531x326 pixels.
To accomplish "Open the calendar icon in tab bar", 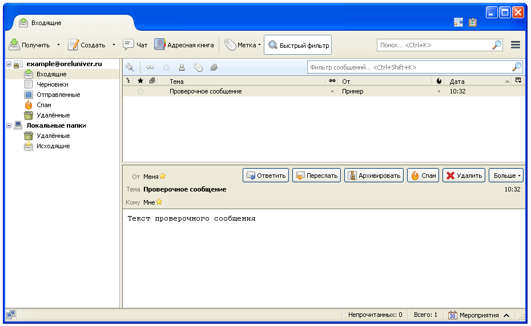I will coord(458,22).
